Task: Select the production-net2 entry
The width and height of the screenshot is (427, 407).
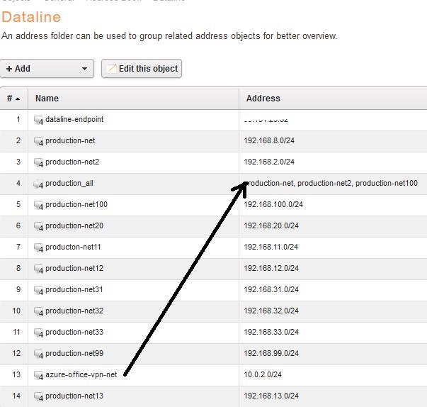Action: point(72,162)
